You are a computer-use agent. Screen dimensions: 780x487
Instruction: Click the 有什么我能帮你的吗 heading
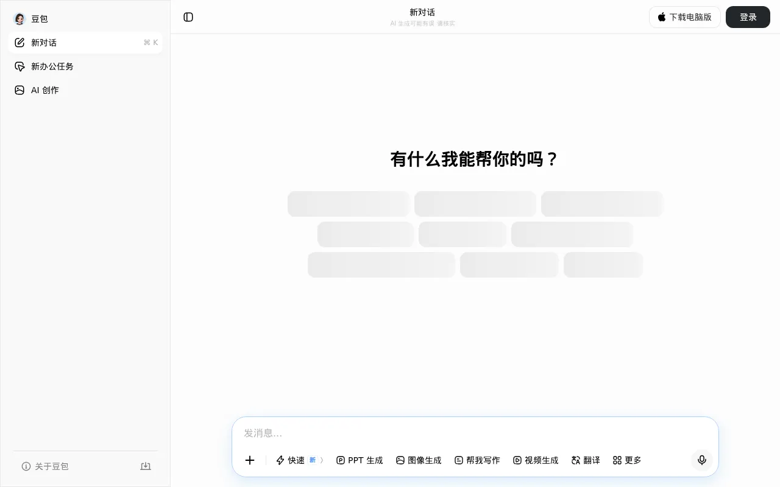(x=475, y=159)
